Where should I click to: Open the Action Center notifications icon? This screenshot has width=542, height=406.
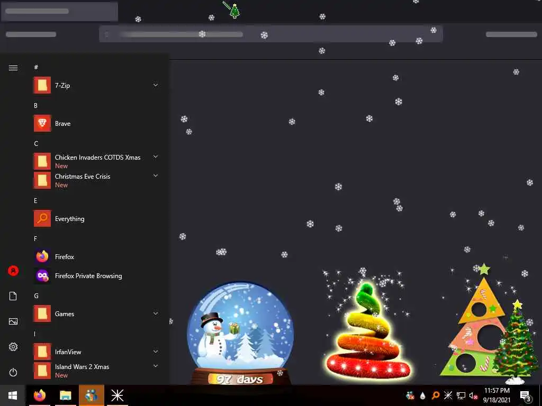[x=525, y=396]
